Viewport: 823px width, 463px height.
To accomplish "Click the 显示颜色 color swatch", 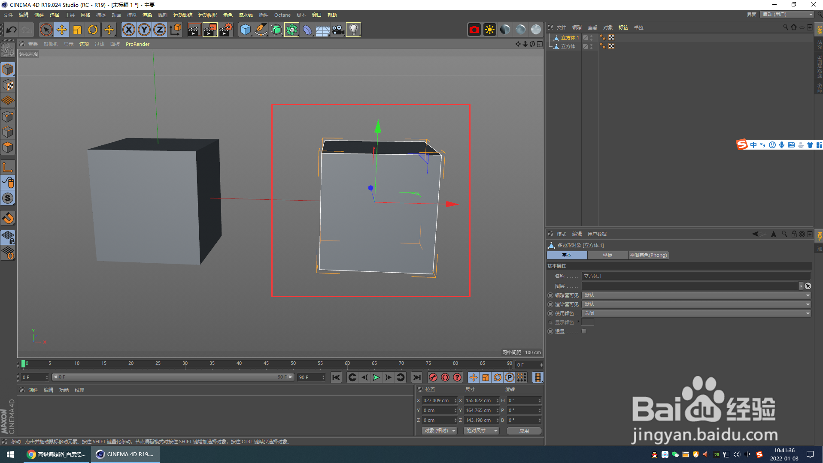I will (x=588, y=322).
